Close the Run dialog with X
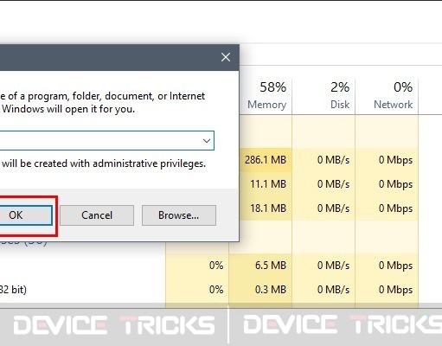This screenshot has width=442, height=346. tap(226, 57)
